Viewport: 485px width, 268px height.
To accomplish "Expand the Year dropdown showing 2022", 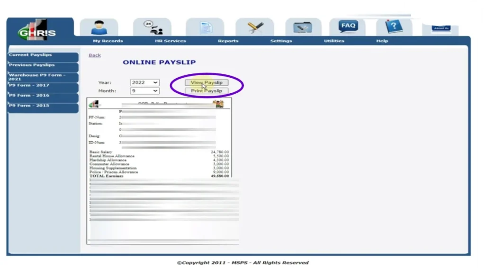I will (144, 82).
